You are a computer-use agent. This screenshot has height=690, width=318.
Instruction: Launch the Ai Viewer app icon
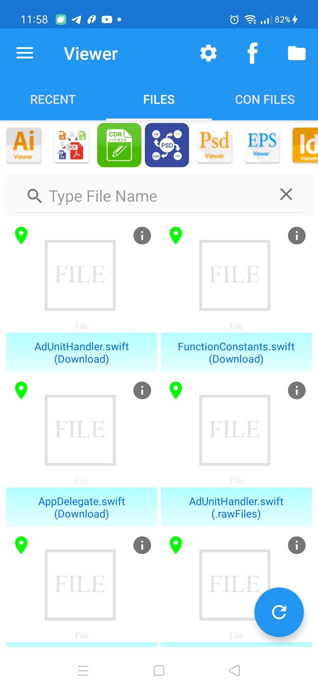24,145
